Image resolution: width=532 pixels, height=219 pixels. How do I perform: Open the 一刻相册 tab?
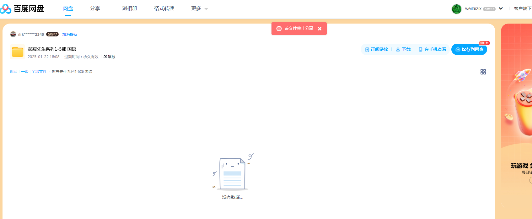pos(127,8)
